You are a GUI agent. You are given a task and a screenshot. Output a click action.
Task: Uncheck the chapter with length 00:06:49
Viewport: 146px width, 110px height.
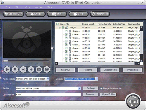(66, 31)
